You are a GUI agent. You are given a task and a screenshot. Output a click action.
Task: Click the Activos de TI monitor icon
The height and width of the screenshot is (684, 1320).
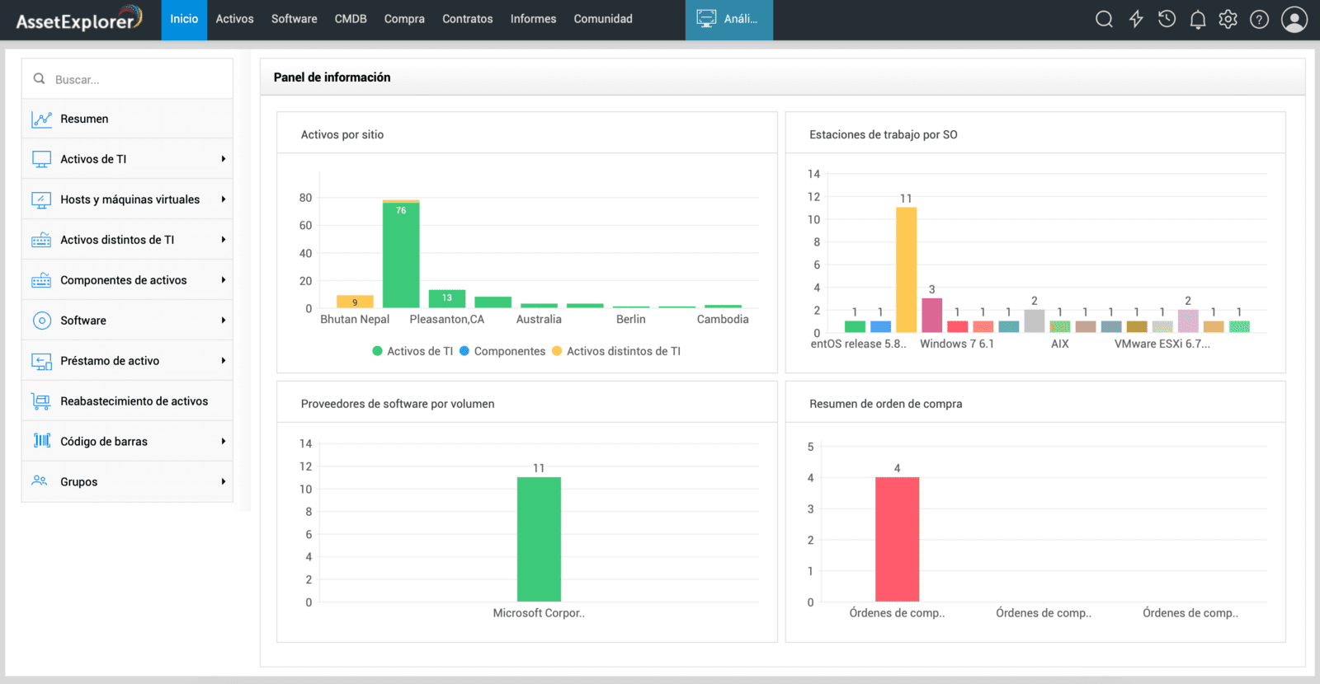(41, 159)
